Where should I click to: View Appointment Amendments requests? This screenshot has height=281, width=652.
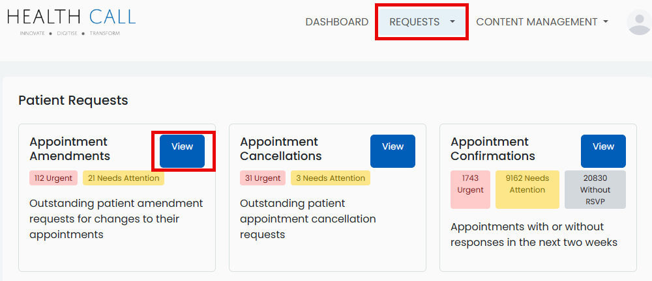coord(182,151)
